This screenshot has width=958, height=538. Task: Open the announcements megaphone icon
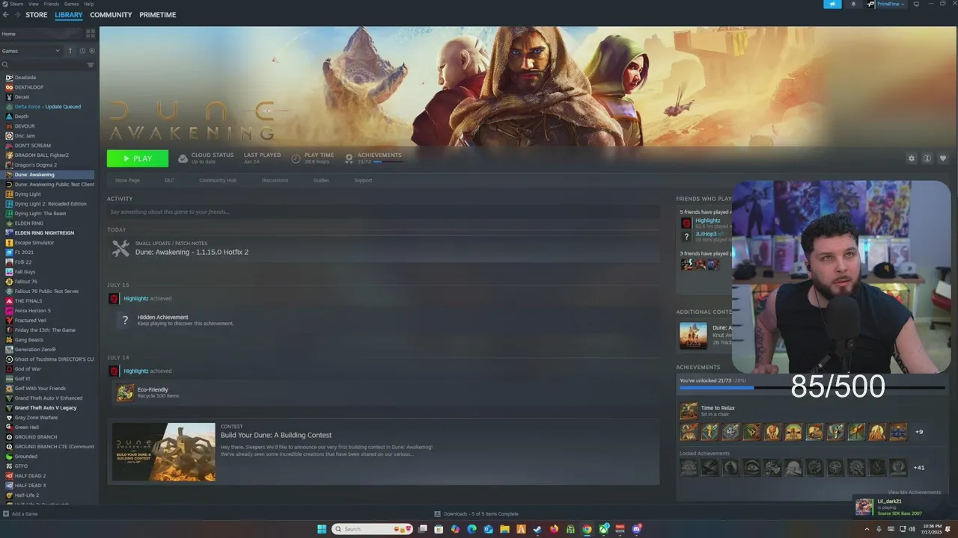coord(832,4)
